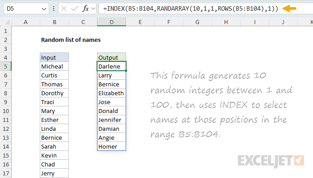The image size is (313, 178).
Task: Select the Jennifer output cell
Action: coord(112,120)
